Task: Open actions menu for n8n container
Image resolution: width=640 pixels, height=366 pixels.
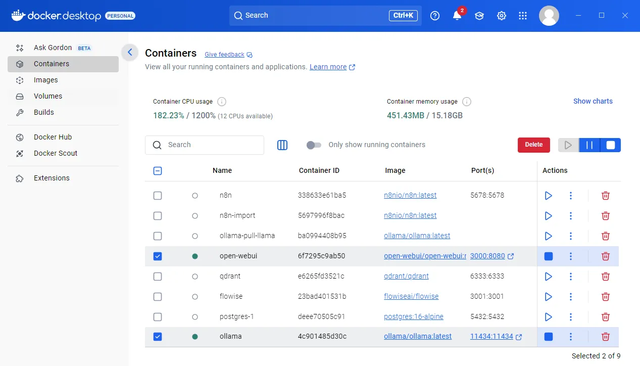Action: pos(571,196)
